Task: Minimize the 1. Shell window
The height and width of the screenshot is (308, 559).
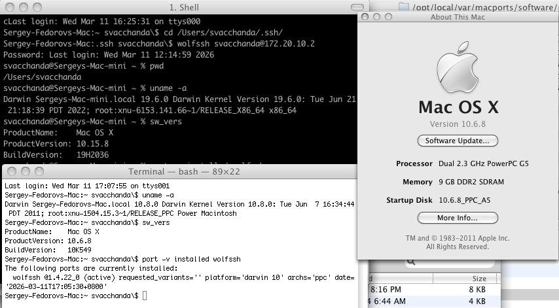Action: 24,7
